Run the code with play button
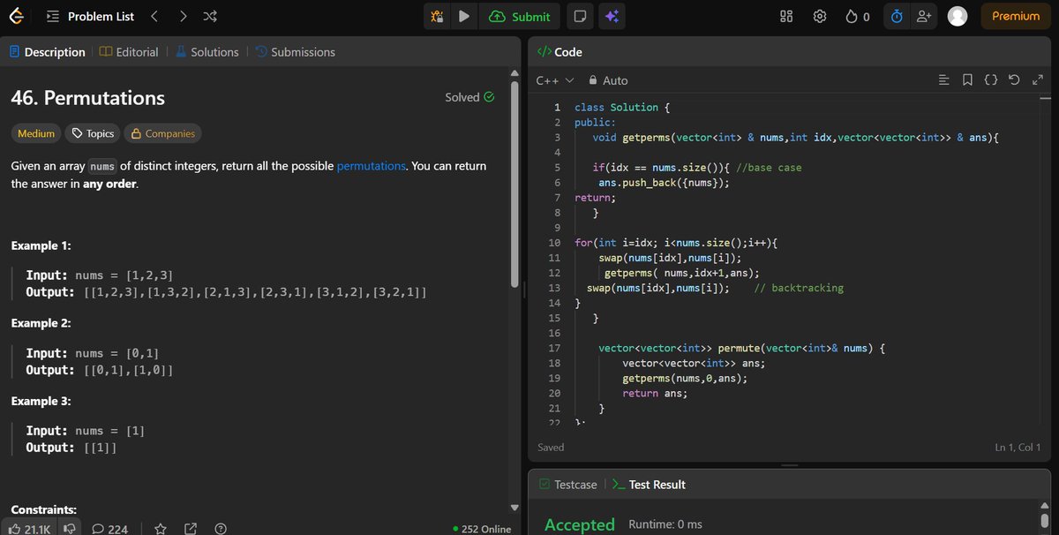Image resolution: width=1059 pixels, height=535 pixels. [463, 16]
